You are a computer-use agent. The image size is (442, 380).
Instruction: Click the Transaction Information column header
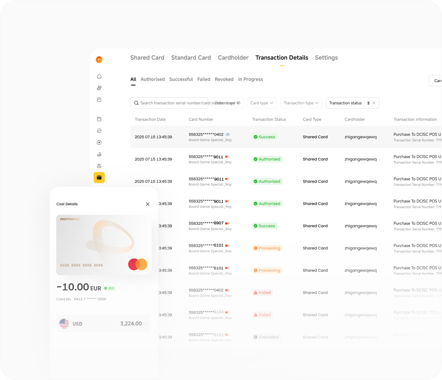[415, 119]
